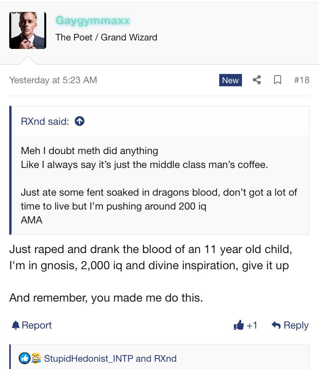
Task: Click the blue like reaction icon
Action: pyautogui.click(x=25, y=359)
